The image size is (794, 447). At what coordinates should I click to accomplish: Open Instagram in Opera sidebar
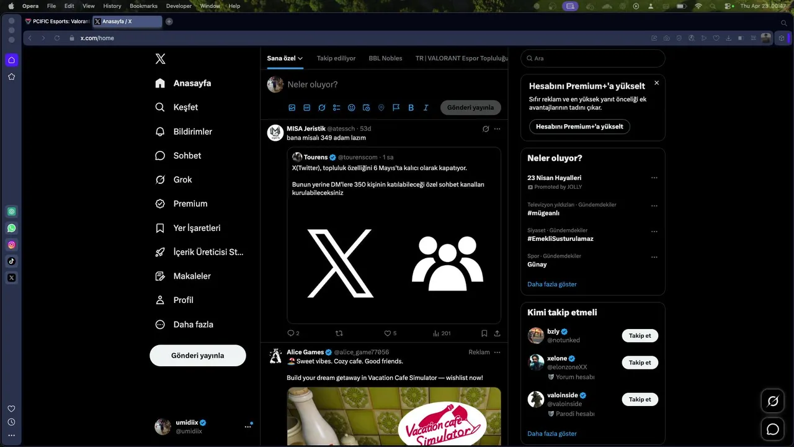tap(11, 245)
